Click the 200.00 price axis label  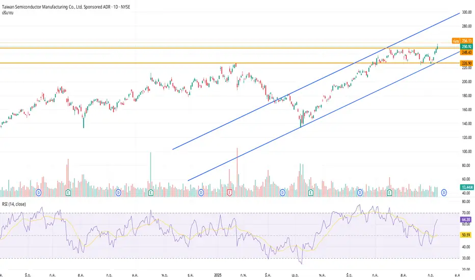(x=466, y=82)
